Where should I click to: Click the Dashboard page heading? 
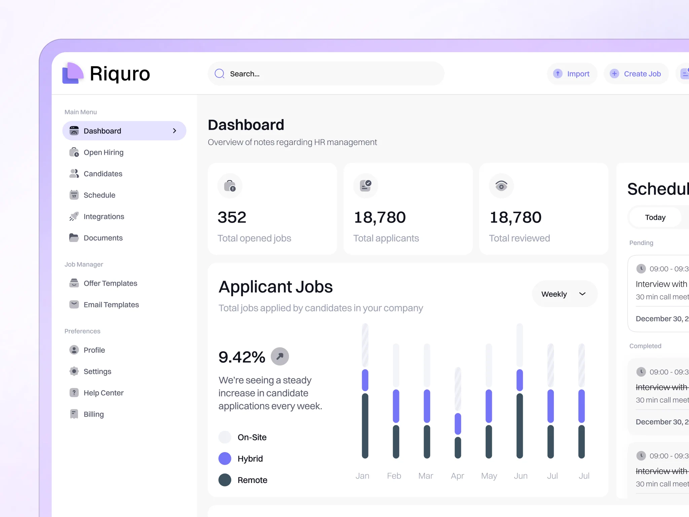point(246,125)
